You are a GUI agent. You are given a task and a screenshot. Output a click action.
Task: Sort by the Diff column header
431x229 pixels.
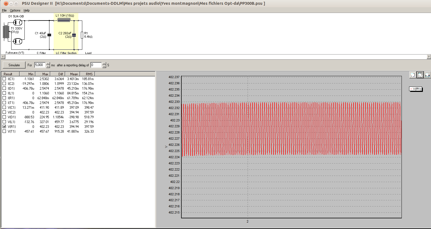(58, 74)
